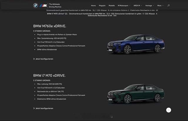Click Plug-in-Hybrid-Antrieb mit Reihen-6-Zylinder-Motor text
Viewport: 188px width, 121px height.
coord(57,35)
